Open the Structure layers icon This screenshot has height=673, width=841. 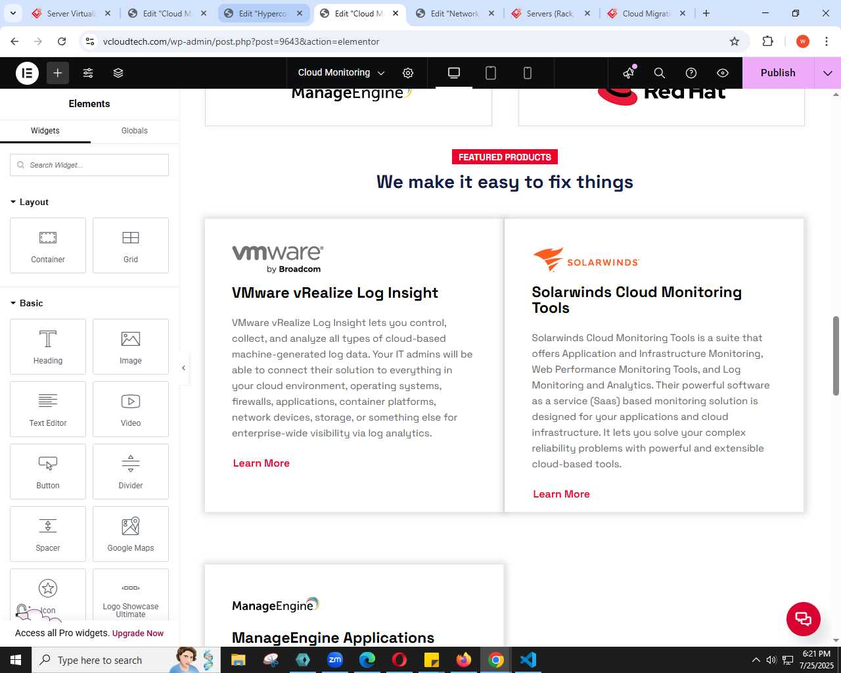point(118,73)
